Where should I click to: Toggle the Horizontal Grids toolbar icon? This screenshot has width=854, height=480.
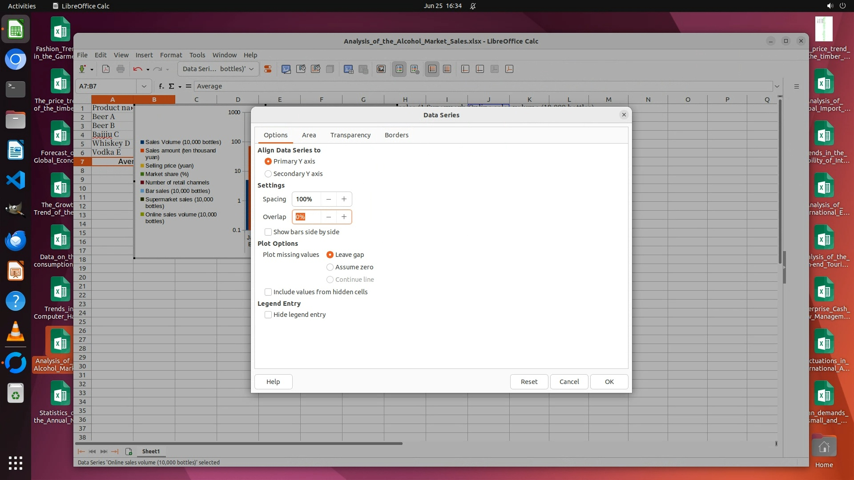coord(432,69)
